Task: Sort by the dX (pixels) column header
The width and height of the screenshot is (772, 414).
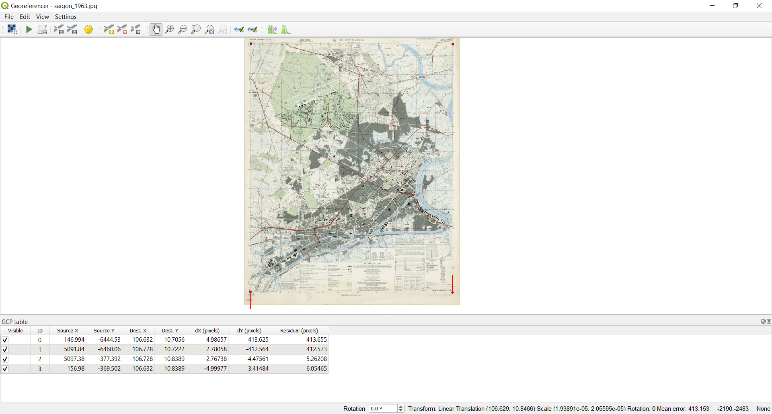Action: [207, 330]
